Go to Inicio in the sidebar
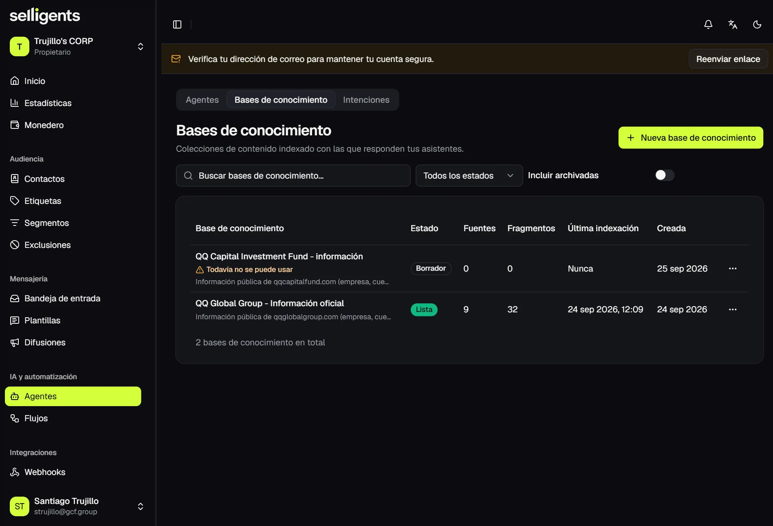Screen dimensions: 773x526 [73, 81]
